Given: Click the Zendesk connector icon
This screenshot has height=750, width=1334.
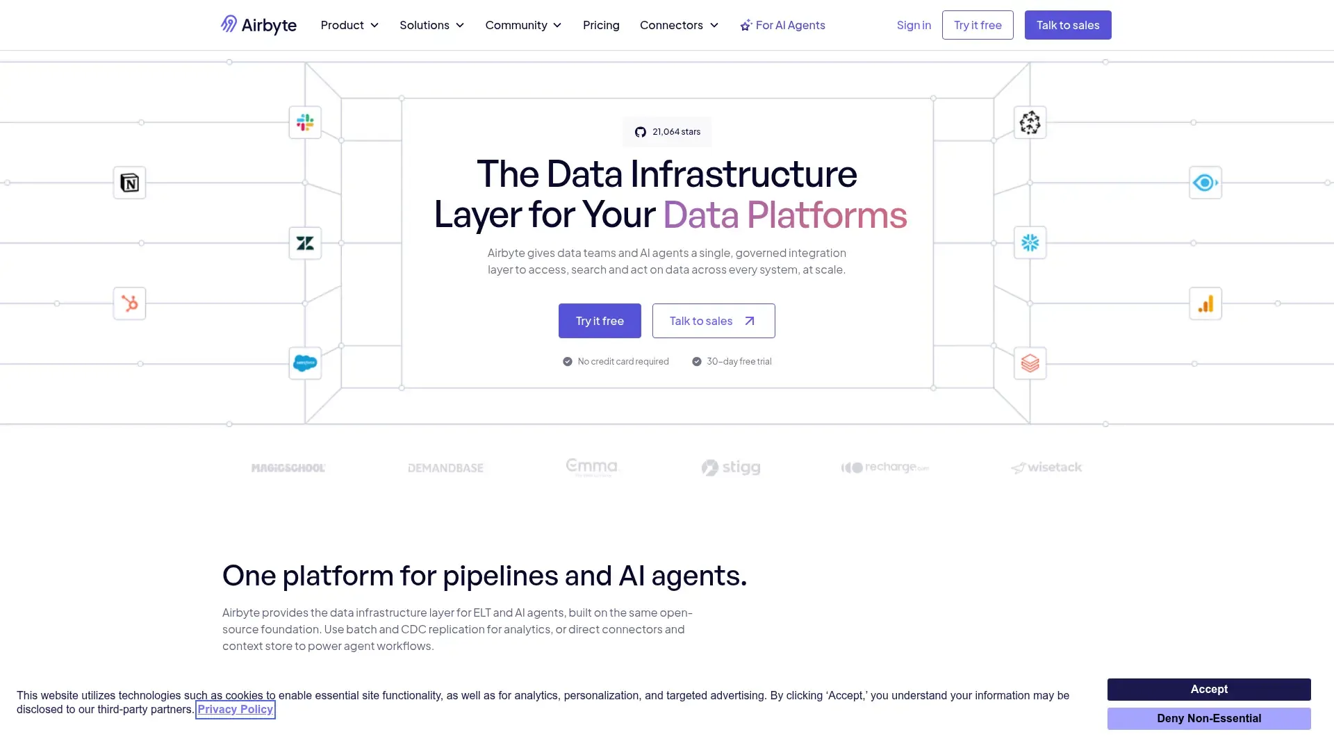Looking at the screenshot, I should (305, 243).
